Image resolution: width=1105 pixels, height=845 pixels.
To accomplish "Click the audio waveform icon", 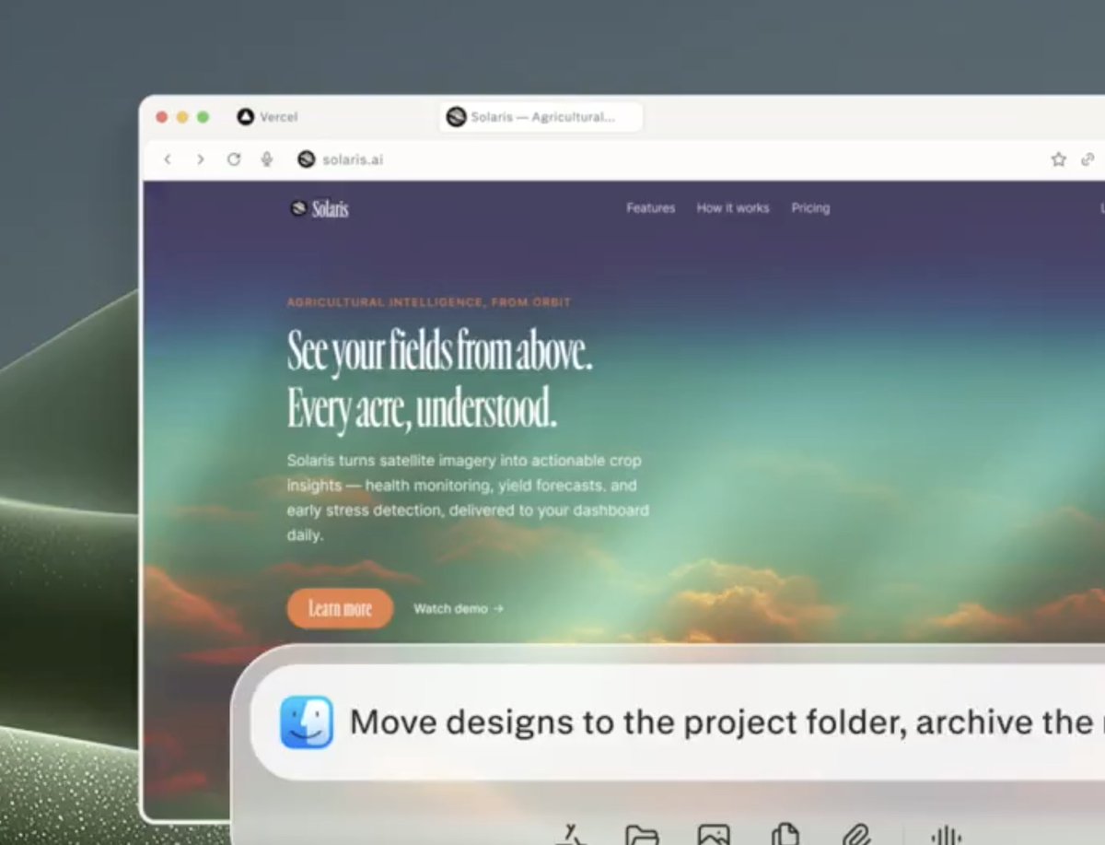I will pyautogui.click(x=946, y=835).
